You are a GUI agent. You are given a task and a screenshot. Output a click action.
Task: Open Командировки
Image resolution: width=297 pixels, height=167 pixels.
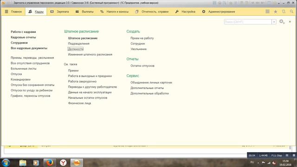pos(20,79)
